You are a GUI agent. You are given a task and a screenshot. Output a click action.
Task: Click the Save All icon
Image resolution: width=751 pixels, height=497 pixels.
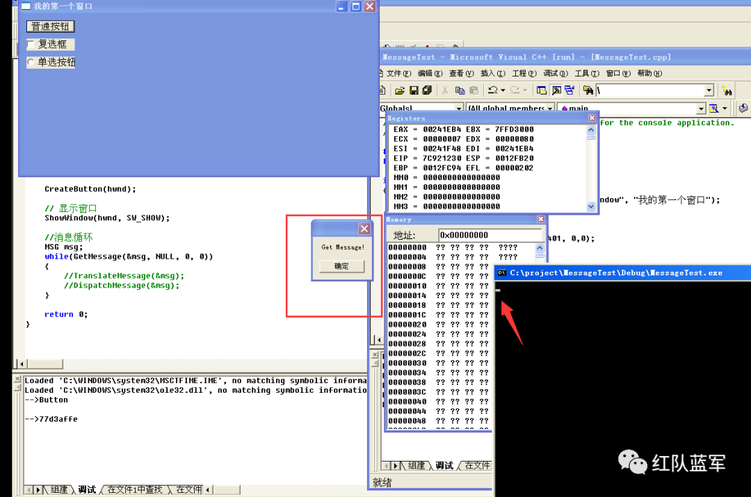tap(427, 90)
